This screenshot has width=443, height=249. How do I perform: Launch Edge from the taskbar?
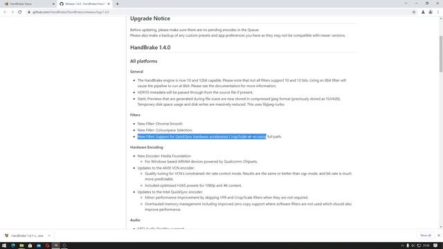[13, 246]
